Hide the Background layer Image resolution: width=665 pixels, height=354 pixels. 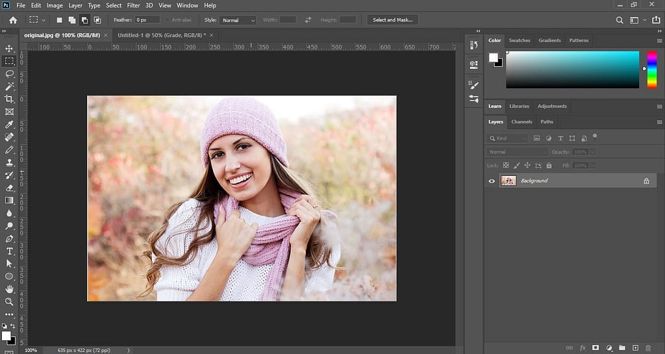point(492,181)
